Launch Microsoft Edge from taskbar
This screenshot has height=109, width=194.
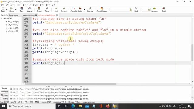(73, 106)
